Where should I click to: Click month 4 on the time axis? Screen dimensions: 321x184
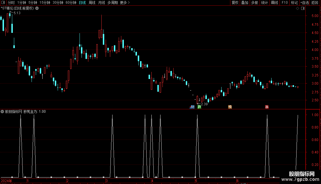pos(152,181)
